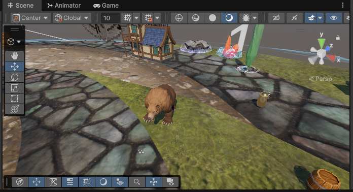Toggle scene effects layers button
This screenshot has width=353, height=192.
pos(311,18)
